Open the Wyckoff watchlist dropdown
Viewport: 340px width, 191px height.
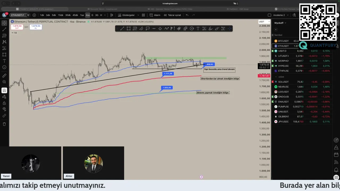click(280, 23)
